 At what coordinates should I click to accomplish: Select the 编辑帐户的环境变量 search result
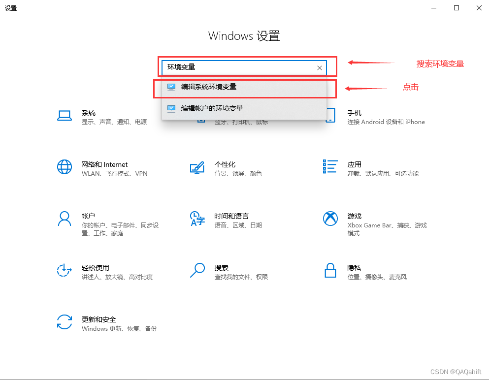click(244, 108)
